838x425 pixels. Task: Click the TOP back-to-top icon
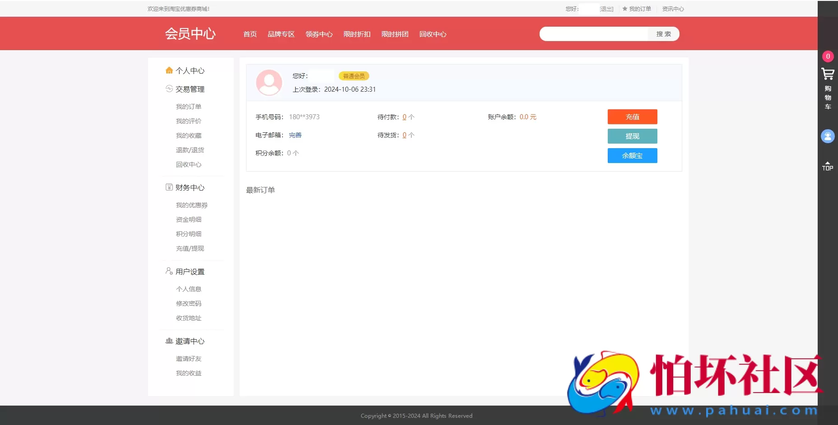(x=828, y=166)
